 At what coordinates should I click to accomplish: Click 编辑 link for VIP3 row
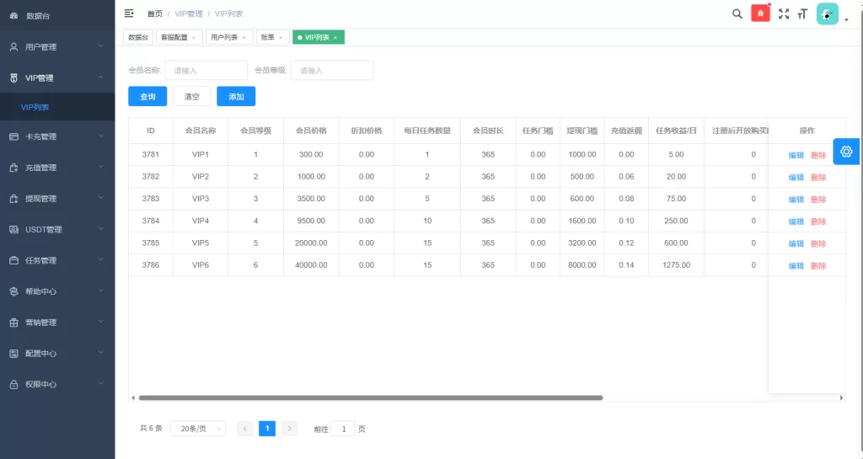click(x=796, y=200)
